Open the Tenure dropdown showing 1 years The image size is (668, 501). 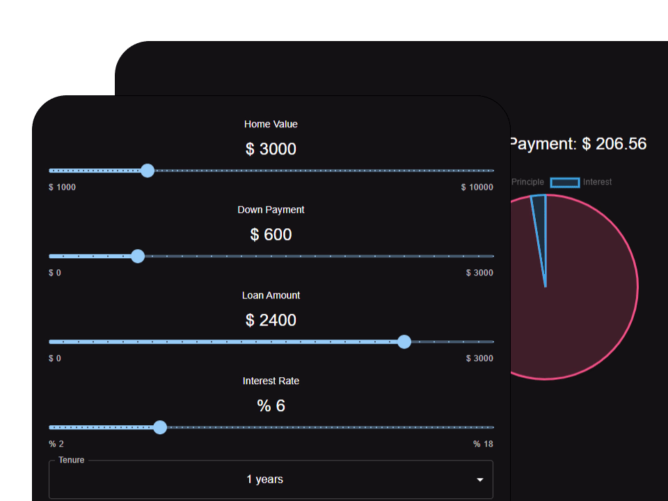point(271,479)
